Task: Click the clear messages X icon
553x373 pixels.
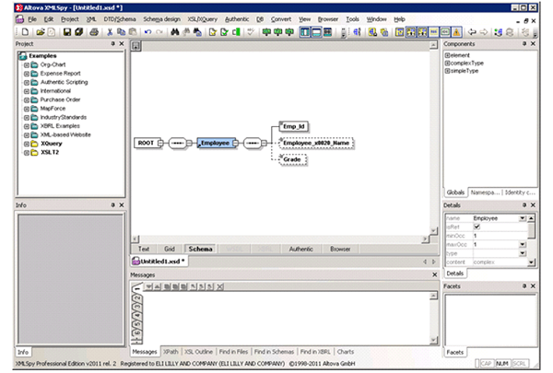Action: [220, 286]
